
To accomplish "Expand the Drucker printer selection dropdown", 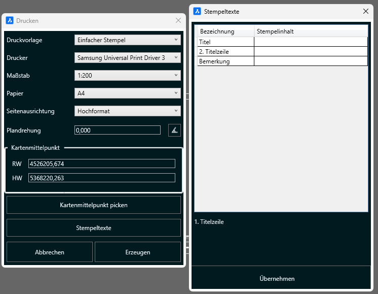I will [x=127, y=58].
